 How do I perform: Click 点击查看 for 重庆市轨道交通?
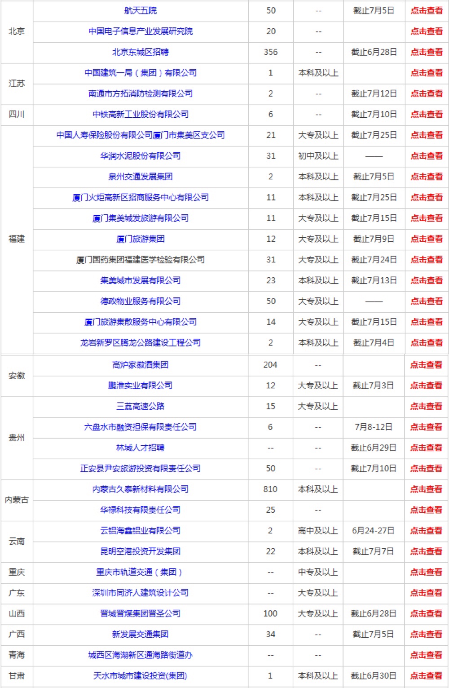pyautogui.click(x=426, y=572)
